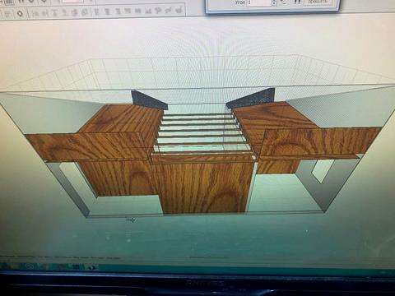Click the pause-like icon in the Угол dialog

pos(297,2)
